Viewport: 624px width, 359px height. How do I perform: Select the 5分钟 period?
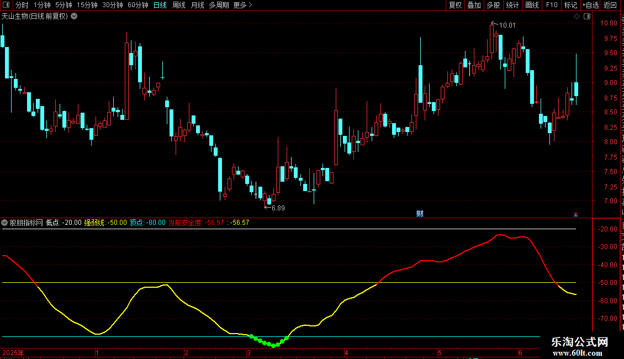click(x=64, y=5)
